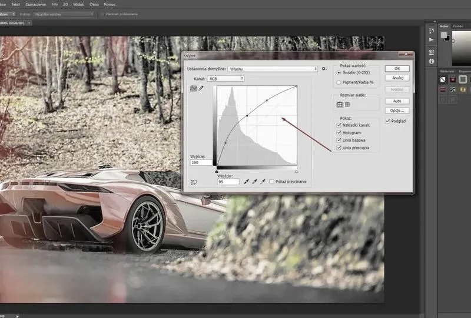The width and height of the screenshot is (471, 318).
Task: Pick the gray point eyedropper
Action: (x=255, y=182)
